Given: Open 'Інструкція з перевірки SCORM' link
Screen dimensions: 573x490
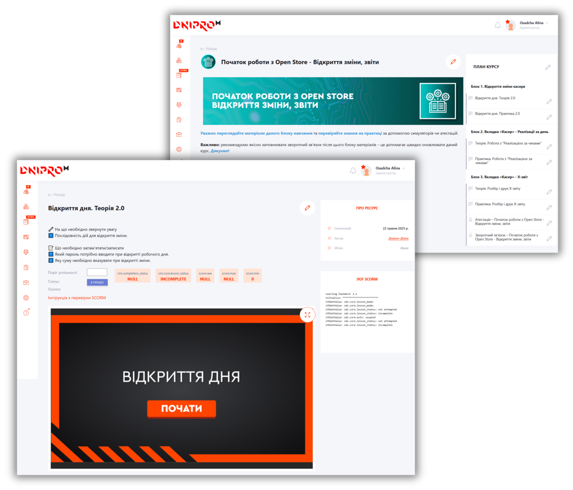Looking at the screenshot, I should [x=77, y=298].
